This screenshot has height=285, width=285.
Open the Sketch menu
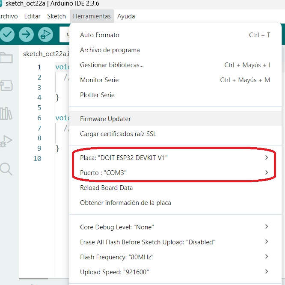[x=56, y=16]
